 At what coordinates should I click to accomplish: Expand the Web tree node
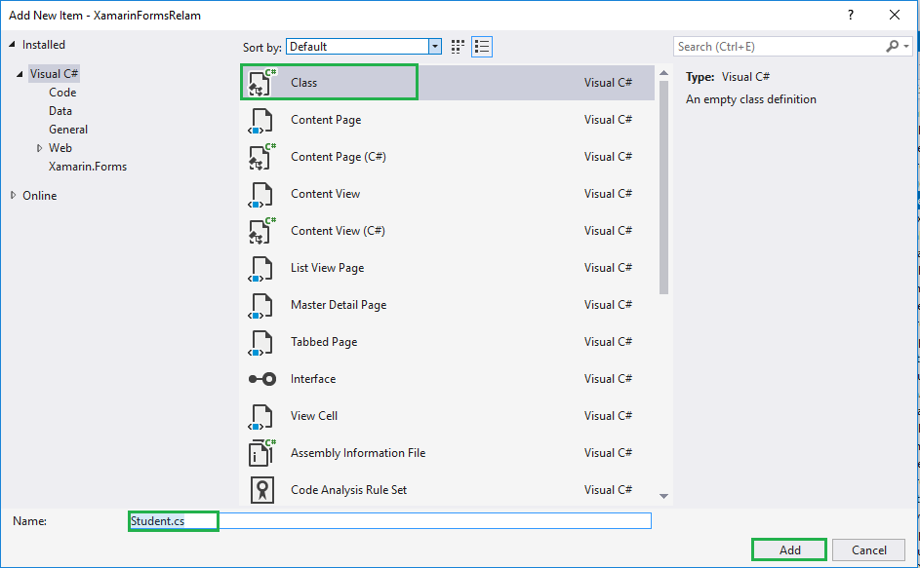[40, 148]
